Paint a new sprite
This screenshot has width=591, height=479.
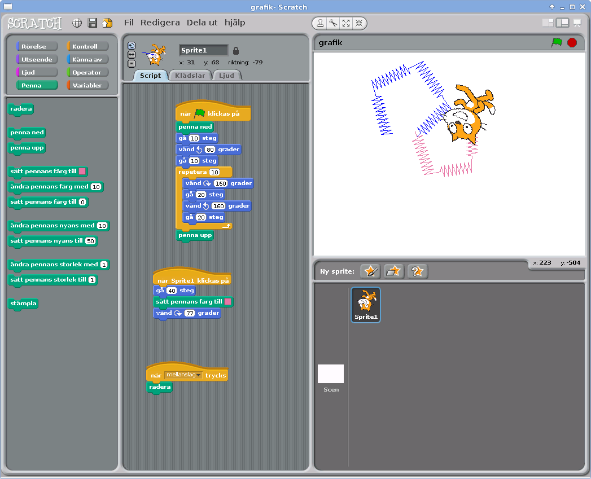coord(370,271)
